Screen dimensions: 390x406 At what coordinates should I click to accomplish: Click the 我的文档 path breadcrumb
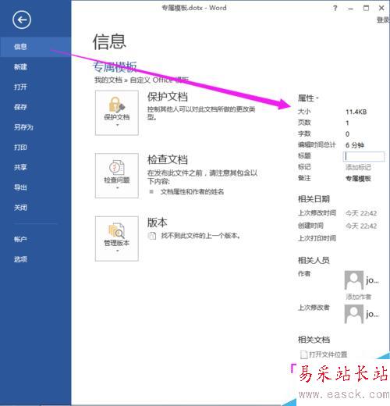click(x=108, y=80)
